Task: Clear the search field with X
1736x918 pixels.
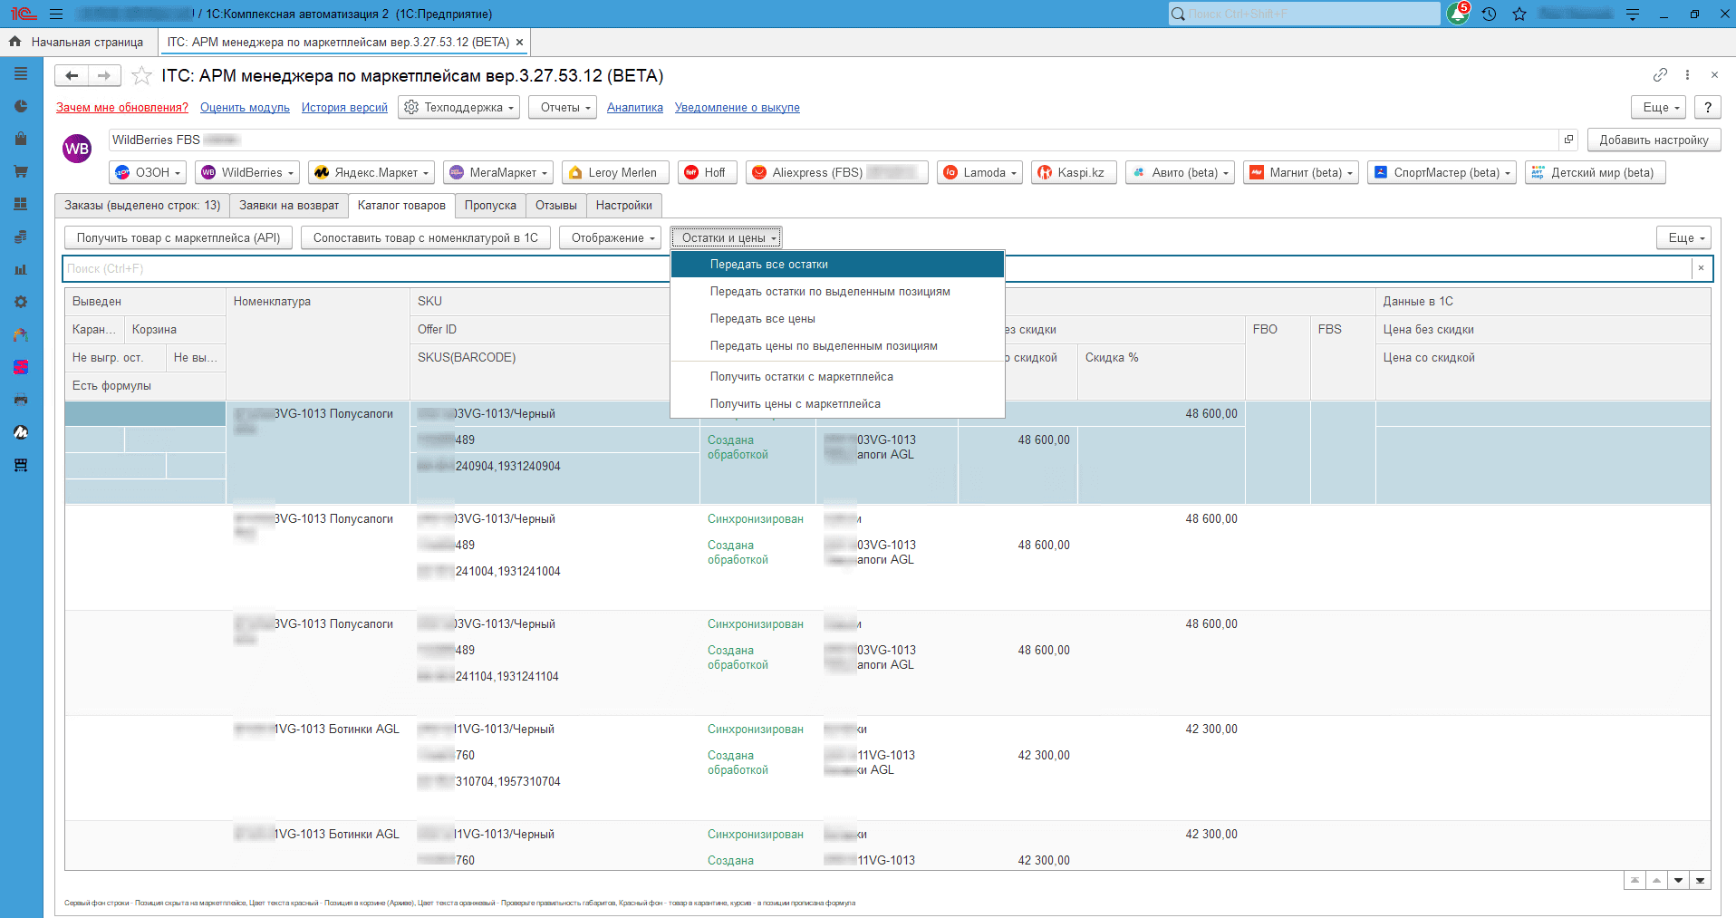Action: pyautogui.click(x=1701, y=268)
